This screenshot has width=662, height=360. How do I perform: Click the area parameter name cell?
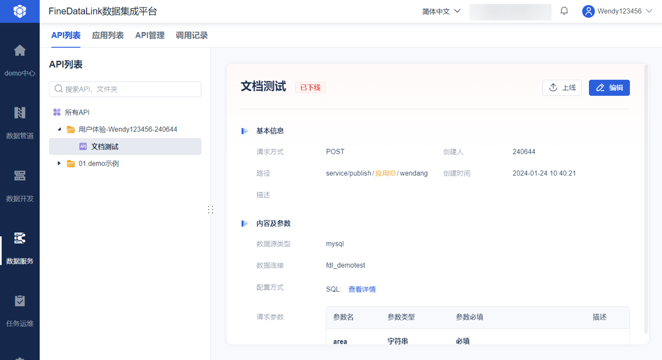(340, 341)
